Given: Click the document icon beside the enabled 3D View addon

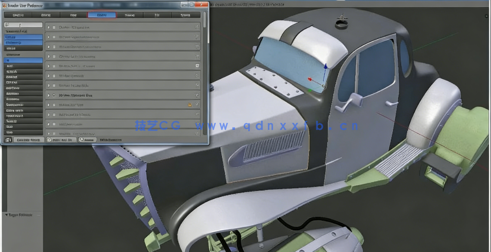Looking at the screenshot, I should point(198,95).
